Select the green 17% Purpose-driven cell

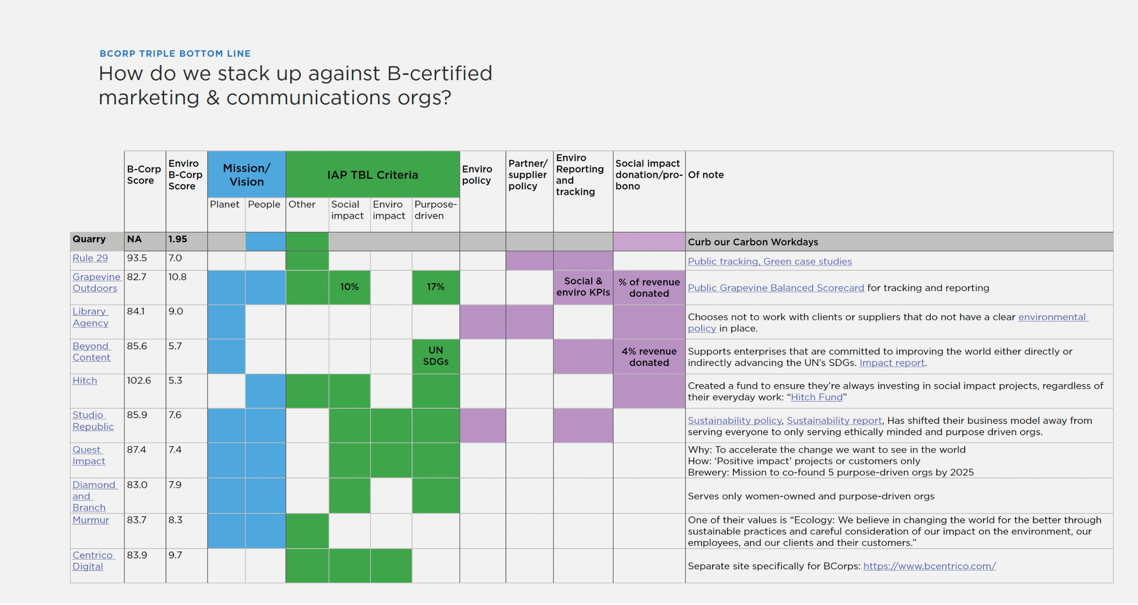point(435,287)
